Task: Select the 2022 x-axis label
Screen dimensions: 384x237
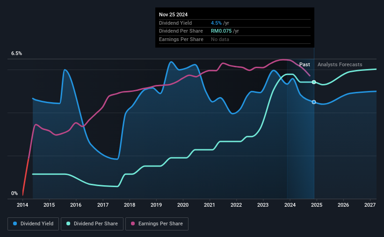Action: 236,205
